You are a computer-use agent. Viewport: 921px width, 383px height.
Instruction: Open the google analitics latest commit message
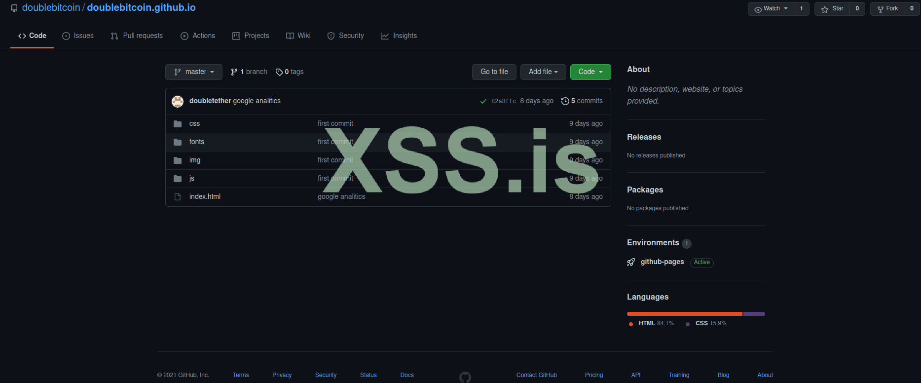[x=257, y=101]
